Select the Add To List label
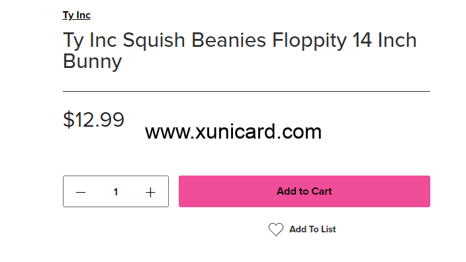 312,229
